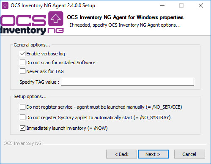Viewport: 211px width, 164px height.
Task: Click the OCS inventory NG banner logo
Action: pos(32,23)
